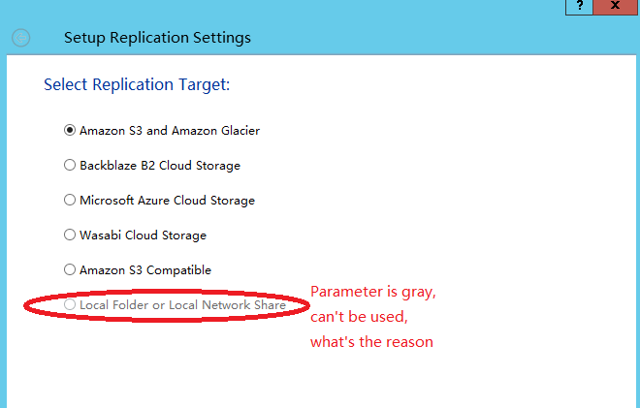The image size is (640, 408).
Task: Select Amazon S3 and Amazon Glacier radio button
Action: point(70,130)
